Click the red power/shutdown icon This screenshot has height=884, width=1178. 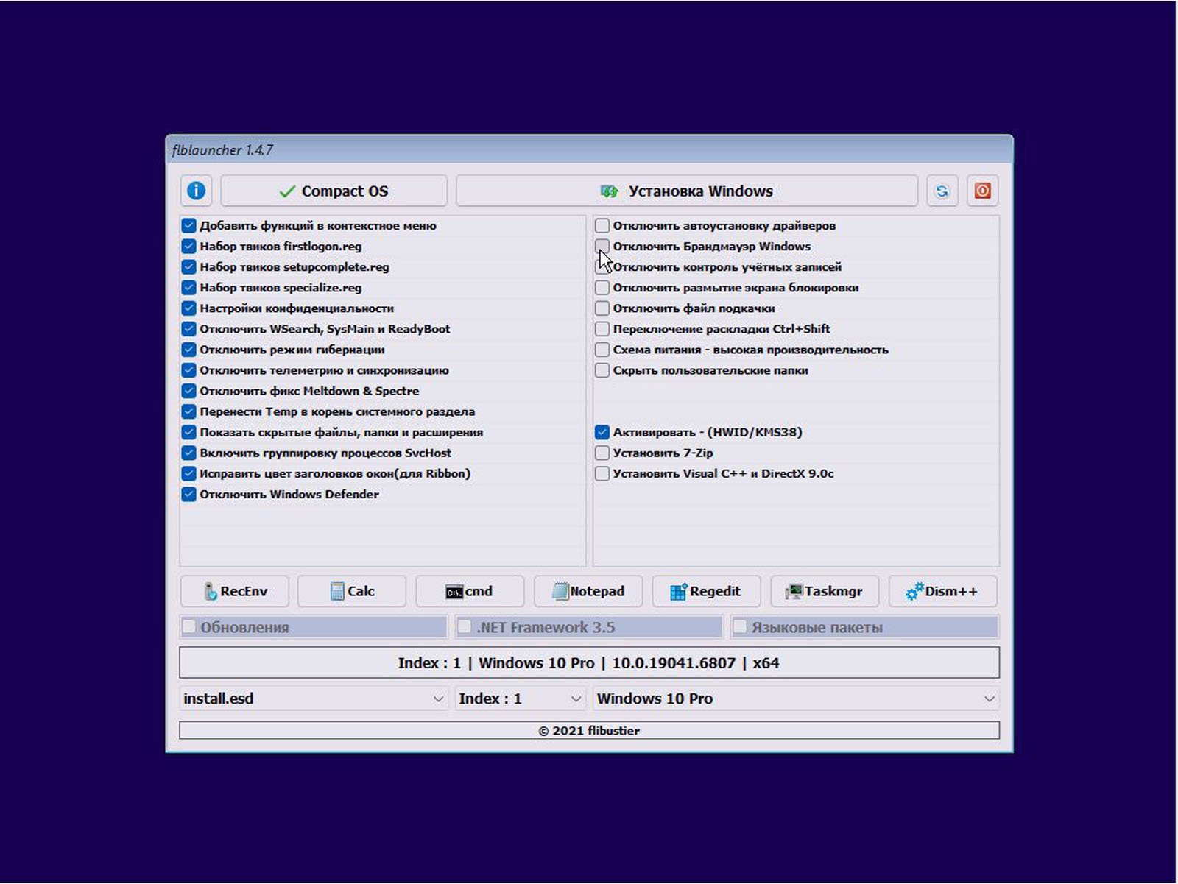(x=982, y=191)
